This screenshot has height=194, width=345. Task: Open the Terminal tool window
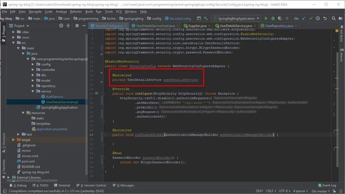[x=62, y=185]
